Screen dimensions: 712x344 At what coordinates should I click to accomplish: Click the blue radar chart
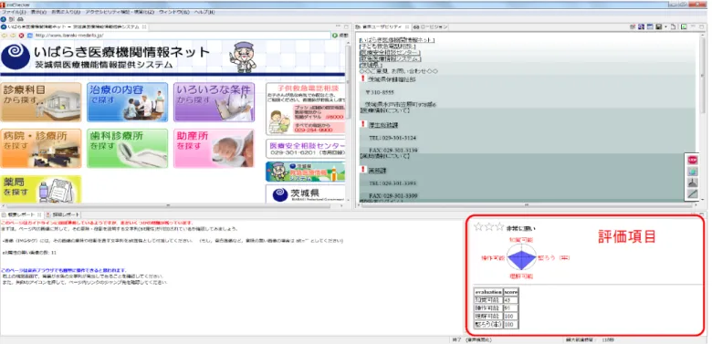point(520,258)
